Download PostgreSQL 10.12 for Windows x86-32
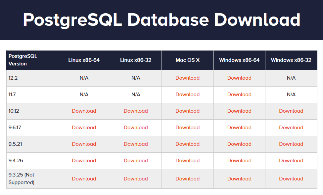The width and height of the screenshot is (323, 195). coord(291,111)
